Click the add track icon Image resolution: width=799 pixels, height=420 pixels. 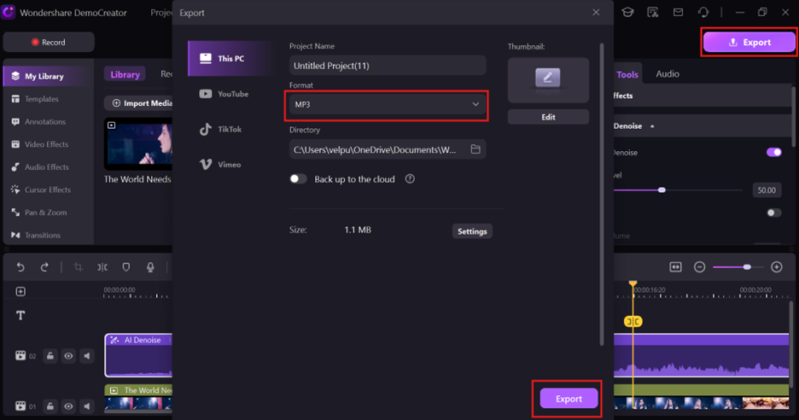point(20,291)
